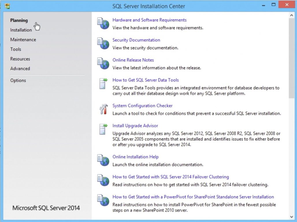The image size is (297, 222).
Task: Click the failover clustering instructions description text
Action: pos(190,185)
